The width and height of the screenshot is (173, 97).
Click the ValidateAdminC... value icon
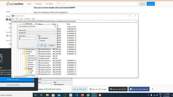coord(39,74)
